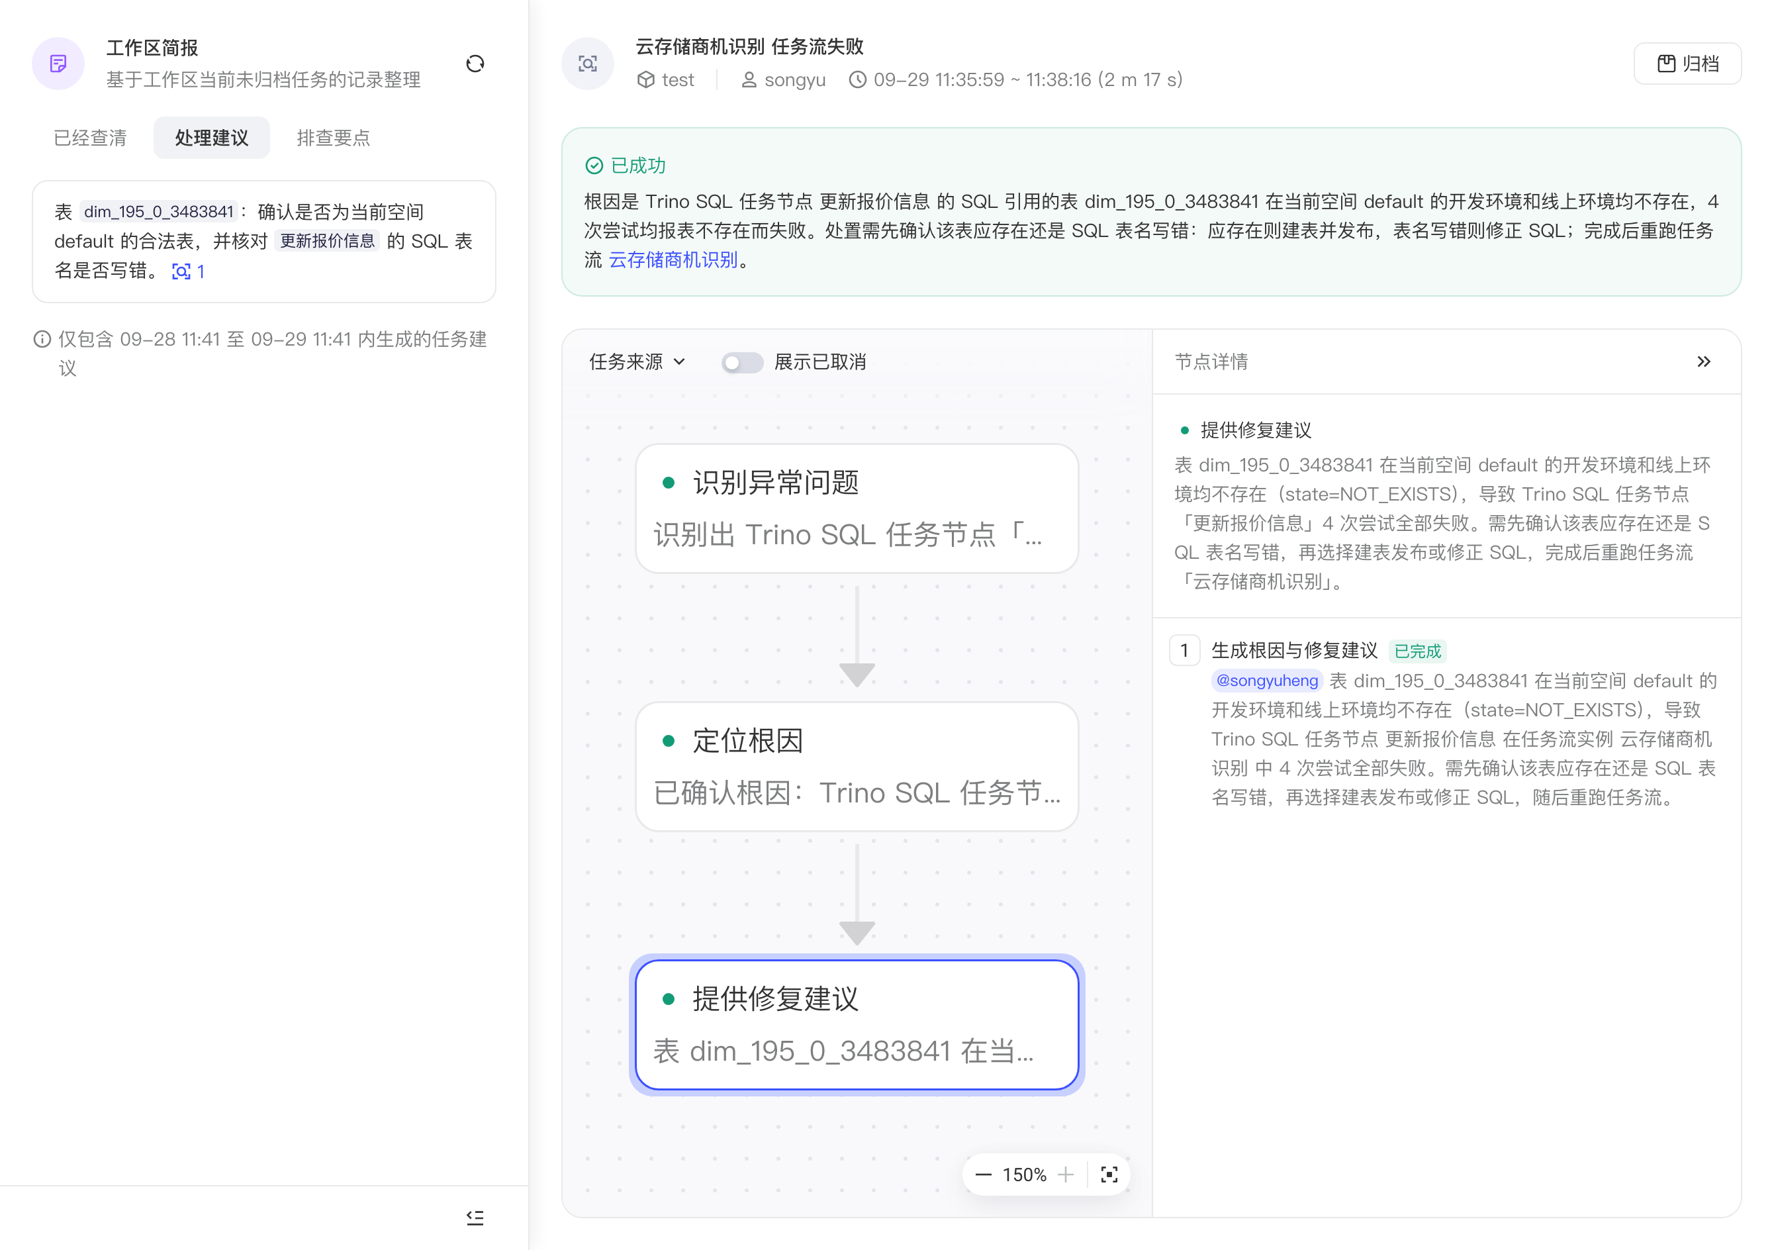Screen dimensions: 1774x1250
Task: Click the 归档 archive button
Action: [x=1687, y=64]
